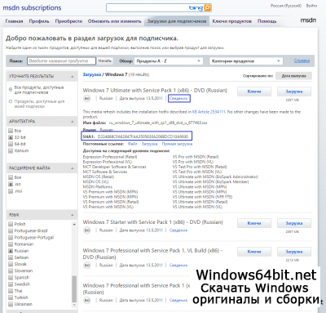Screen dimensions: 326x313
Task: Collapse the Архитектура section arrow
Action: click(x=73, y=122)
